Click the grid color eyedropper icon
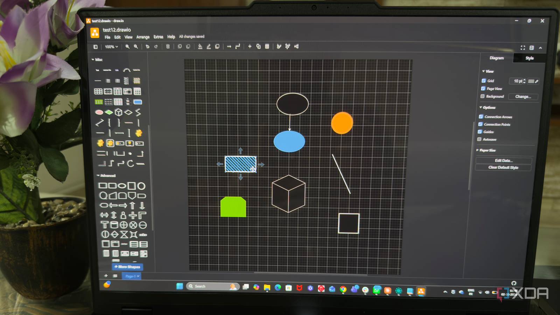 (x=537, y=81)
